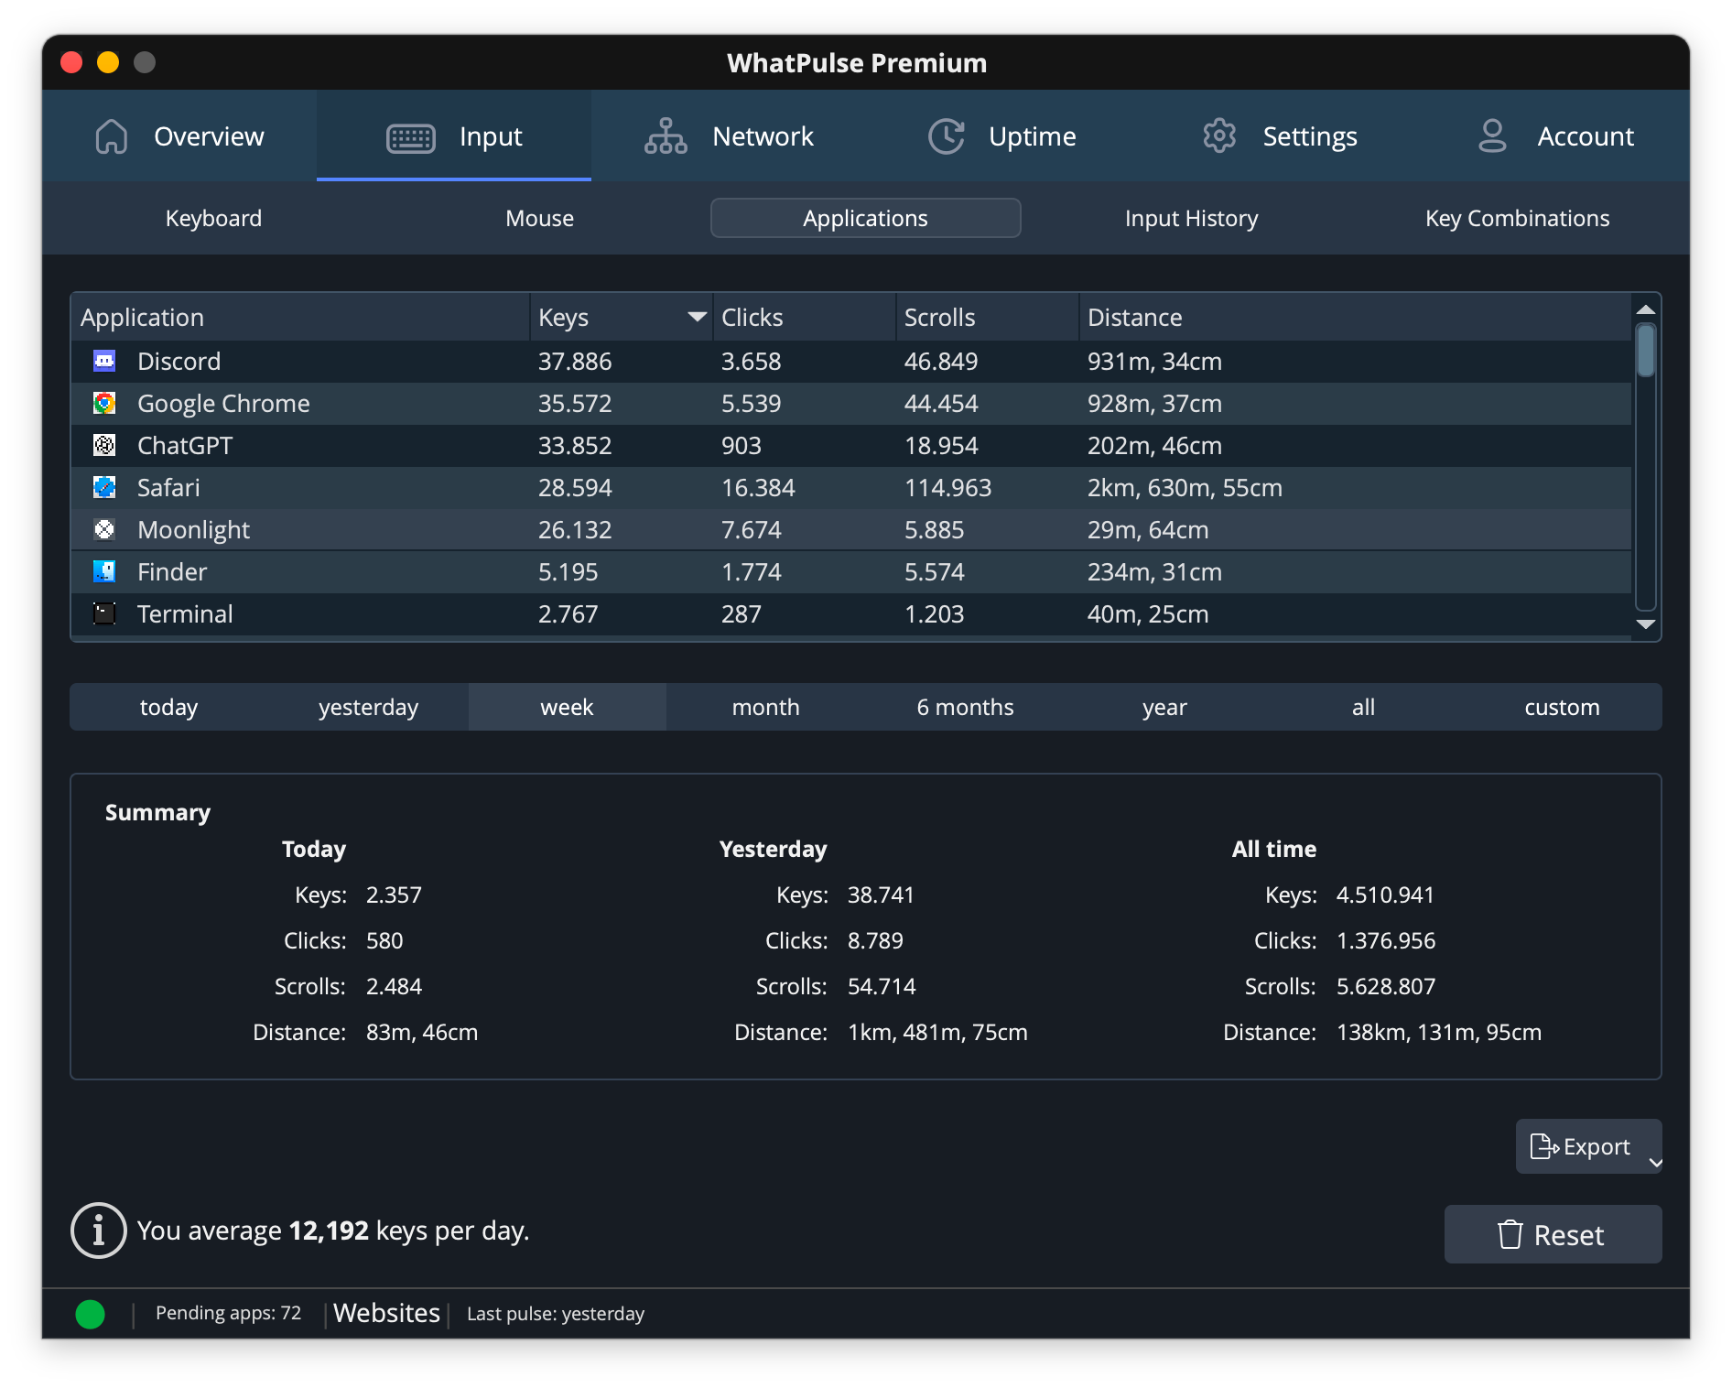The height and width of the screenshot is (1388, 1732).
Task: Click the ChatGPT app icon in list
Action: (104, 445)
